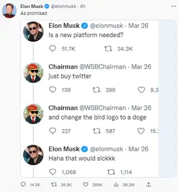Image resolution: width=179 pixels, height=192 pixels.
Task: Retweet the main tweet showing 36.5K
Action: click(53, 185)
